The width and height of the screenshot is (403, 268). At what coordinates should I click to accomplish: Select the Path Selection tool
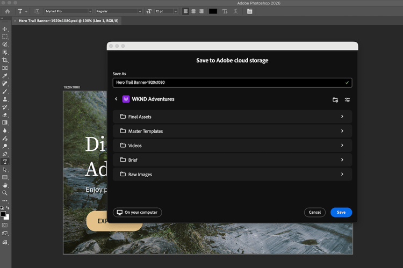coord(5,170)
